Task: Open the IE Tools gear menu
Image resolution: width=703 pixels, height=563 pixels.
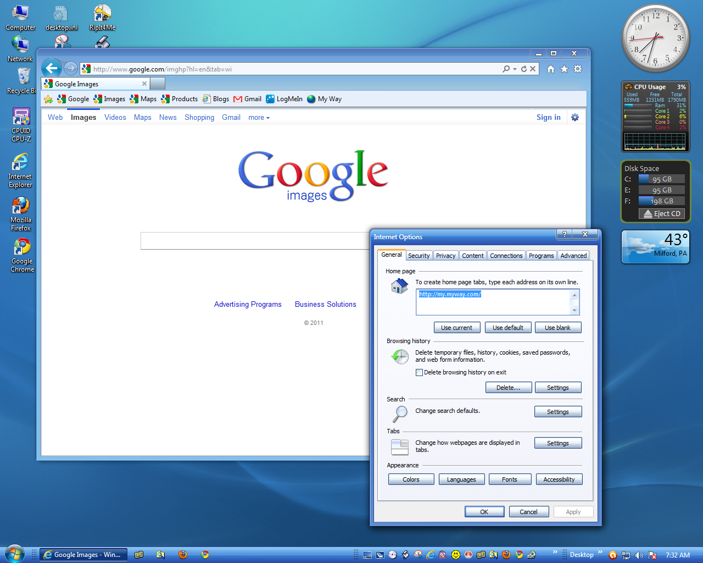Action: click(x=578, y=69)
